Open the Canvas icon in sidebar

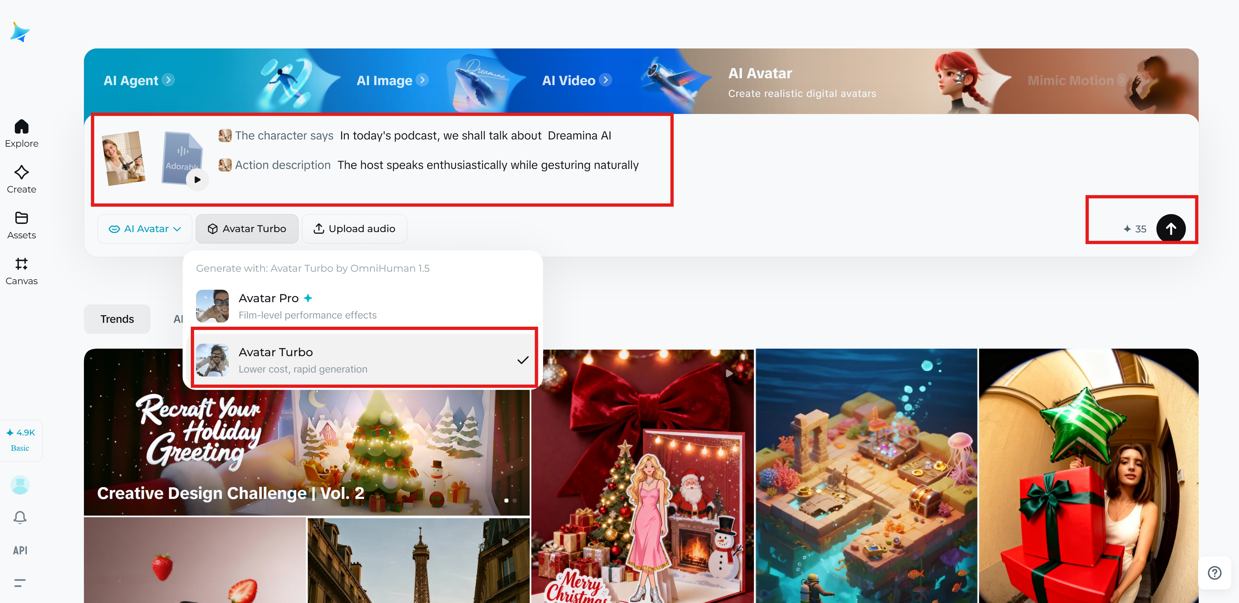click(x=21, y=264)
